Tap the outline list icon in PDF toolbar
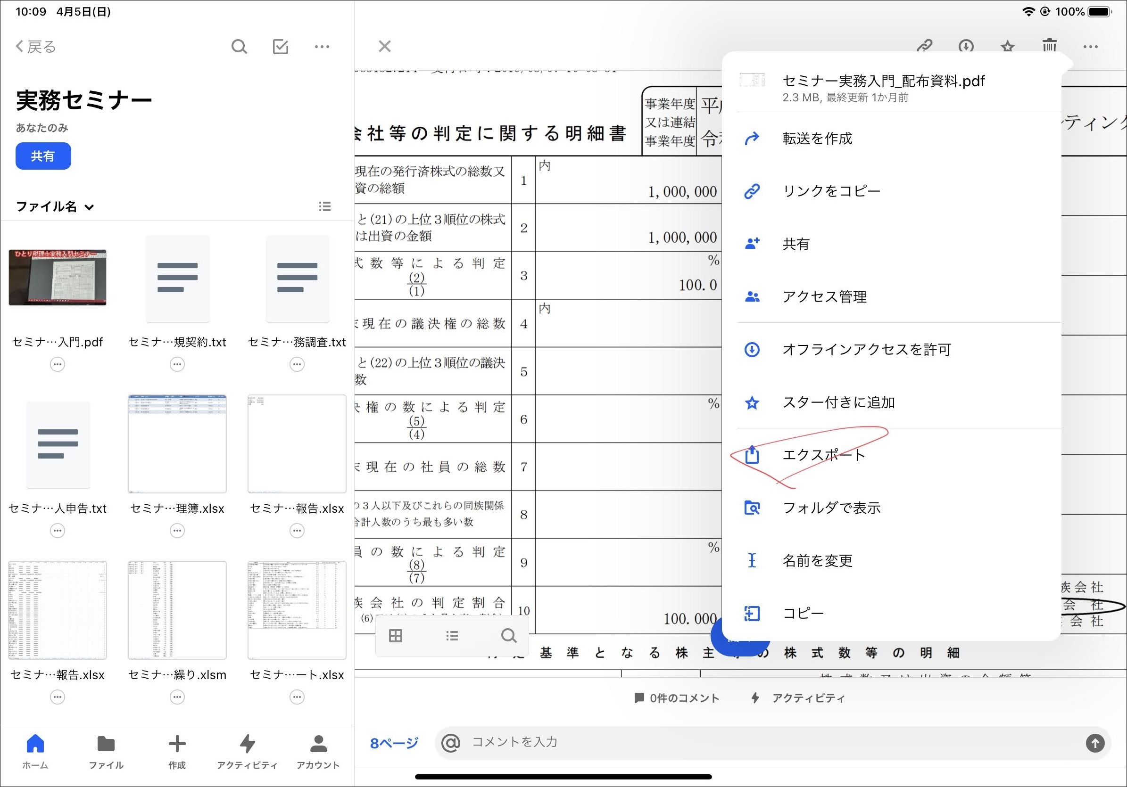The width and height of the screenshot is (1127, 787). (x=452, y=636)
